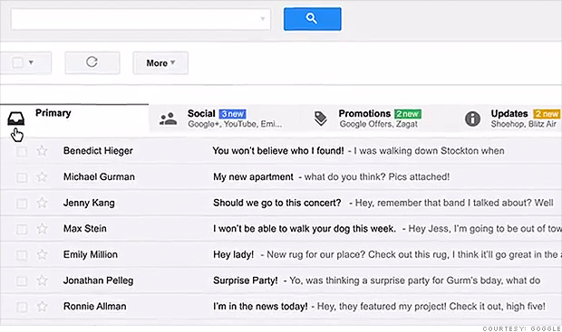Click sender name Max Stein

coord(85,229)
